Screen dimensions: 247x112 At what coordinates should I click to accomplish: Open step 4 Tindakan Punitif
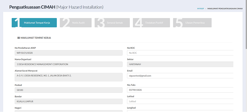pyautogui.click(x=151, y=23)
